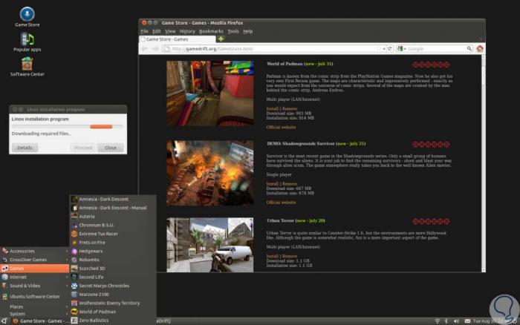Click the World of Padman screenshot thumbnail
The height and width of the screenshot is (325, 520).
[x=210, y=93]
